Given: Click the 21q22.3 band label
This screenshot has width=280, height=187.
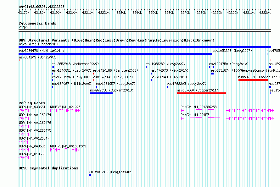Looking at the screenshot, I should click(25, 27).
